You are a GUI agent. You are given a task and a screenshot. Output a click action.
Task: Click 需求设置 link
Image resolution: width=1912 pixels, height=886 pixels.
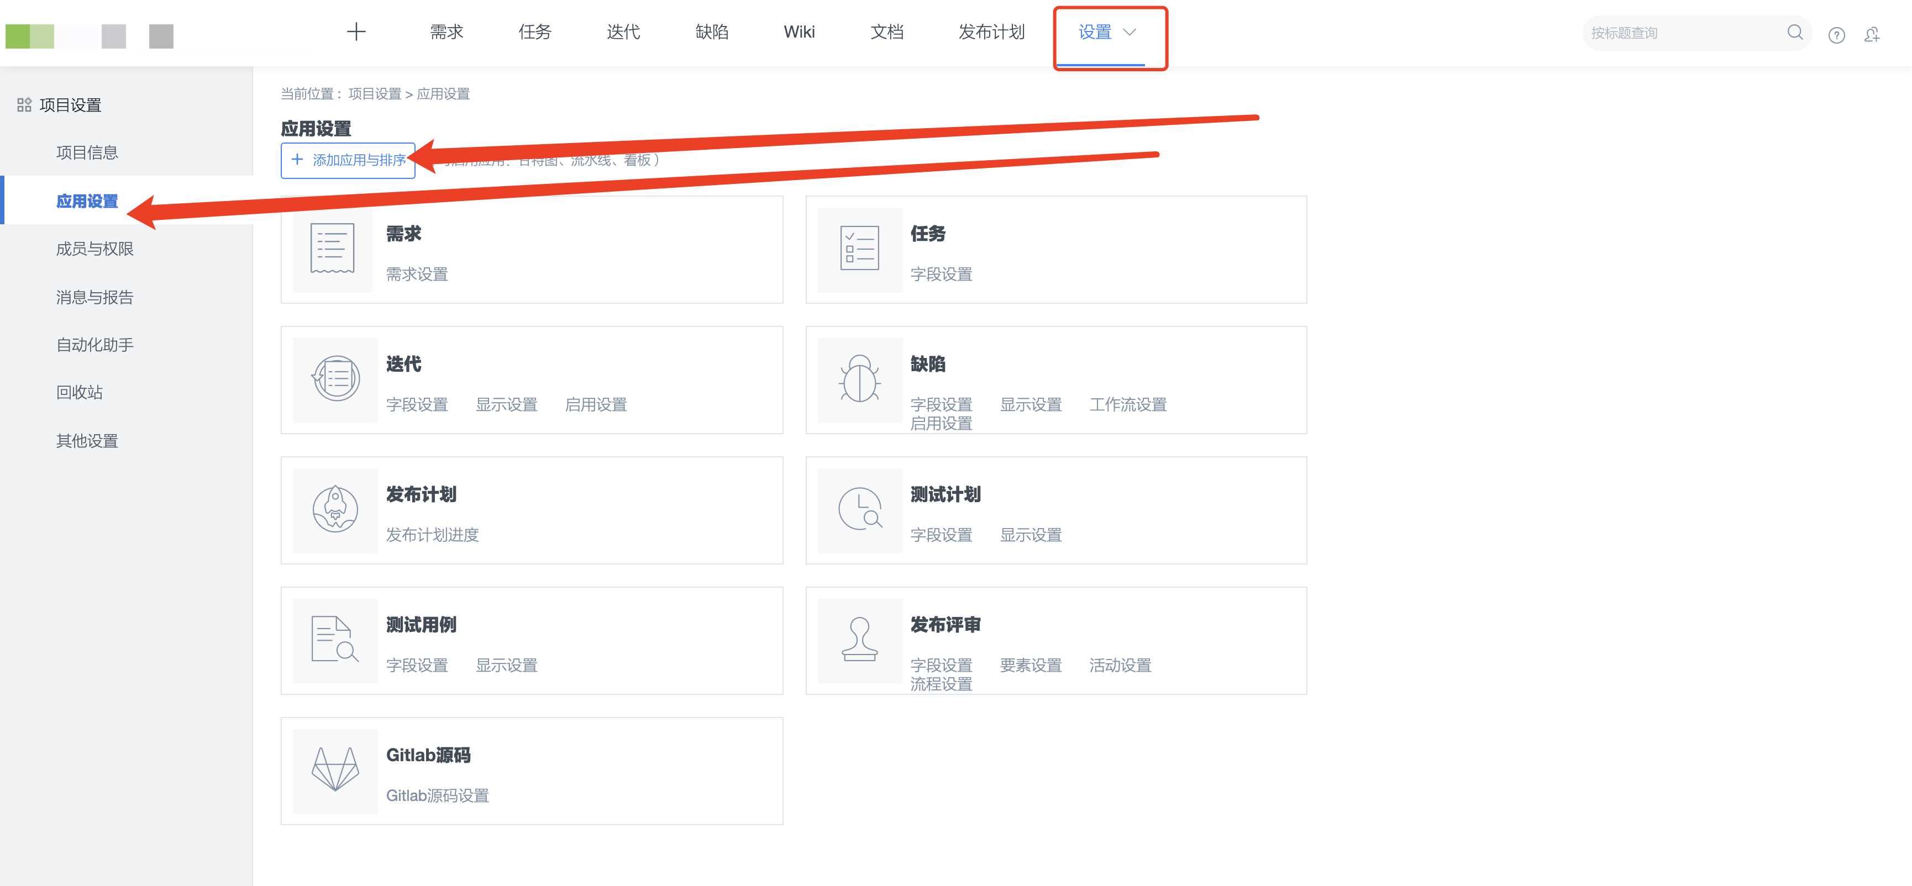[417, 274]
